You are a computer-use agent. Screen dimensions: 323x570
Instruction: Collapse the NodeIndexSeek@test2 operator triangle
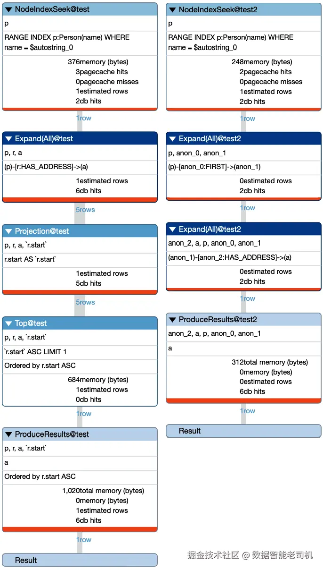[x=172, y=9]
